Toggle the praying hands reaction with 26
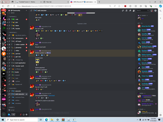The image size is (163, 122). click(x=37, y=20)
